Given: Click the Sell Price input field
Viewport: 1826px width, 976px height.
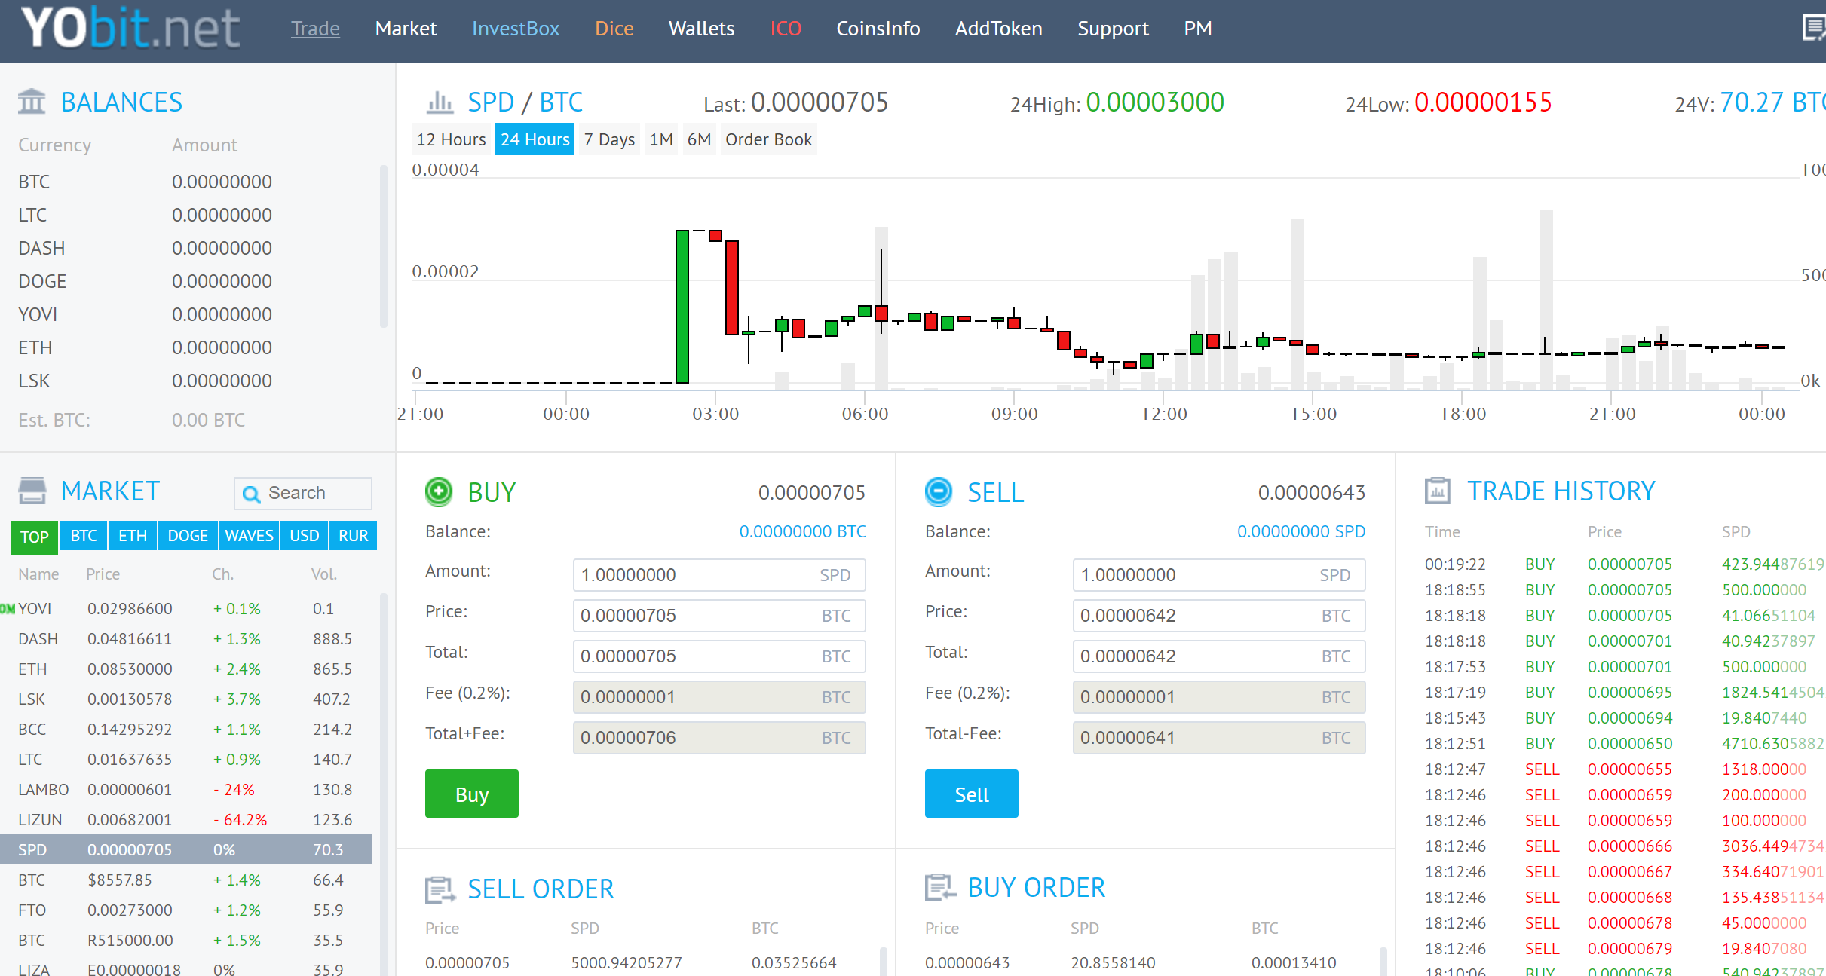Looking at the screenshot, I should 1219,616.
